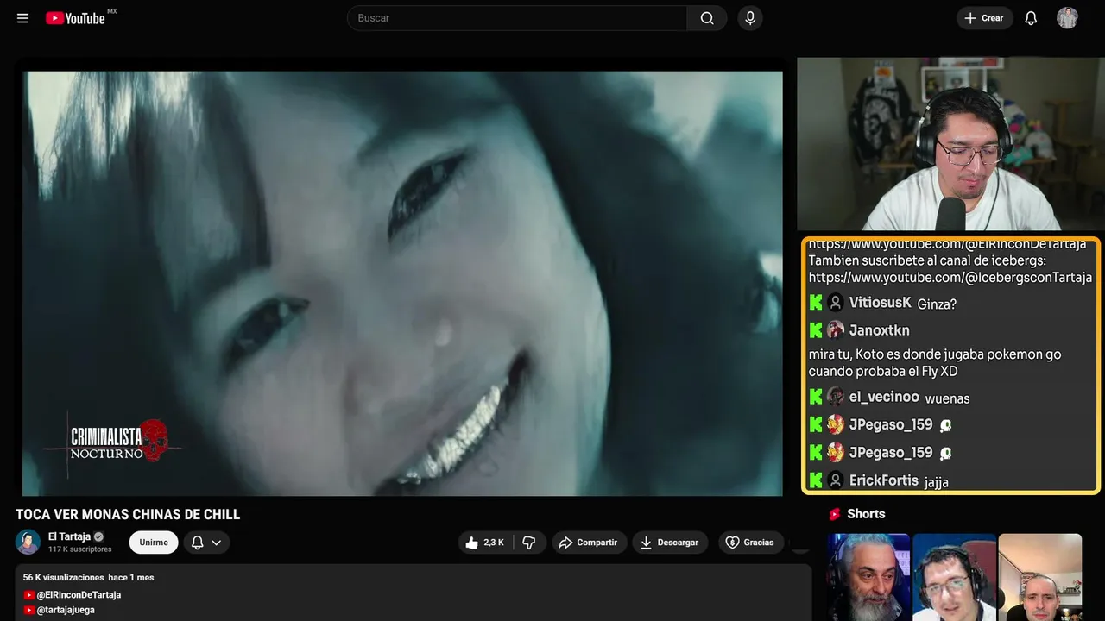The image size is (1105, 621).
Task: Open the middle Short with man in glasses
Action: 955,577
